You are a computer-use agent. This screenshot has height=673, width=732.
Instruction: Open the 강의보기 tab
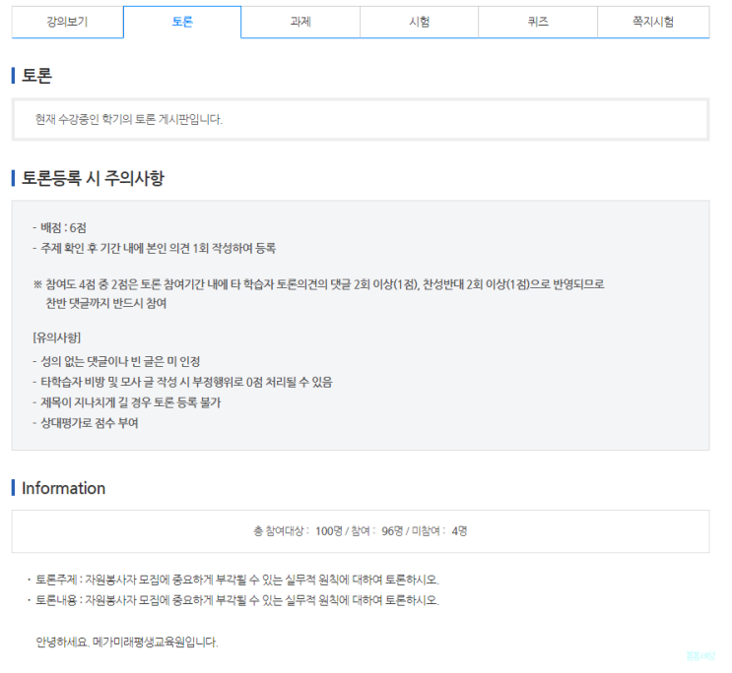67,22
